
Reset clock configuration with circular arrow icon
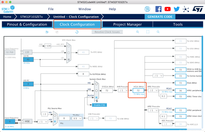click(x=77, y=32)
